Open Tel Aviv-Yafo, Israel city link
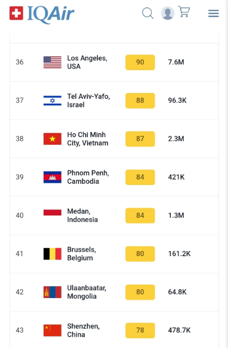The width and height of the screenshot is (228, 348). point(89,100)
